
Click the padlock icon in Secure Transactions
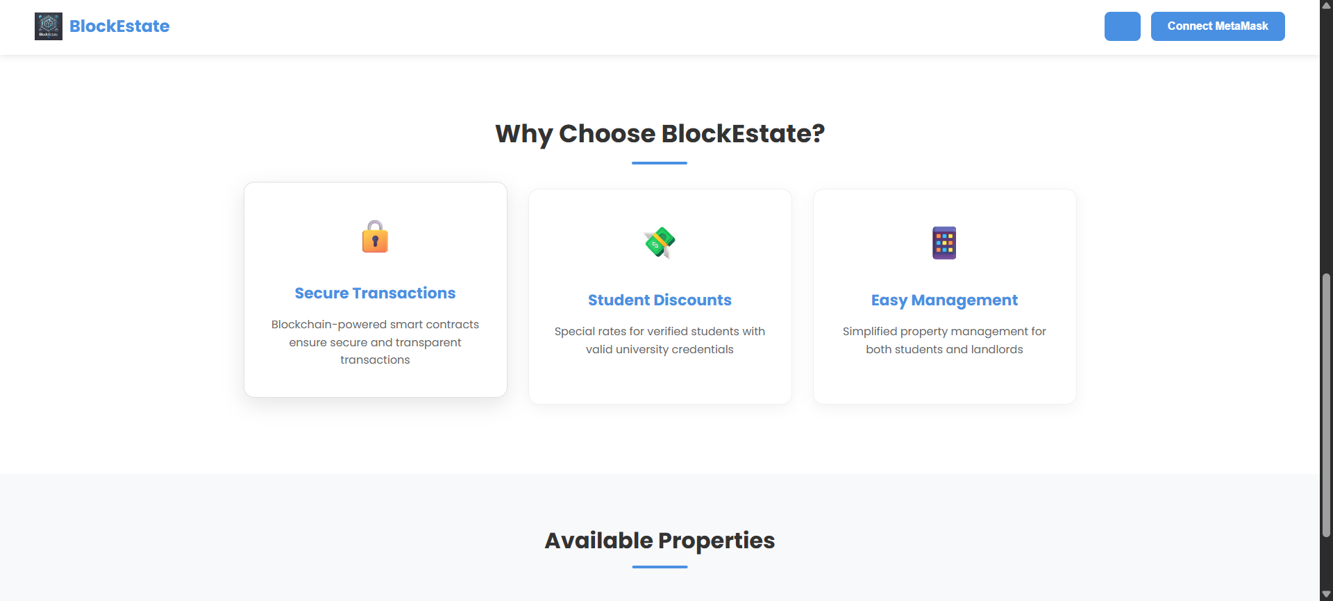click(375, 237)
